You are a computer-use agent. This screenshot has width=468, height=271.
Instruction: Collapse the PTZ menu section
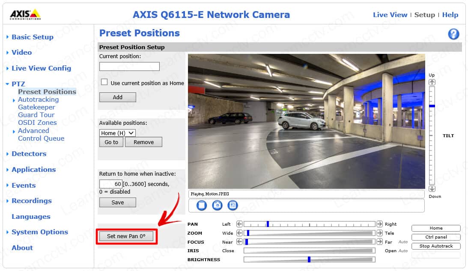pos(18,84)
